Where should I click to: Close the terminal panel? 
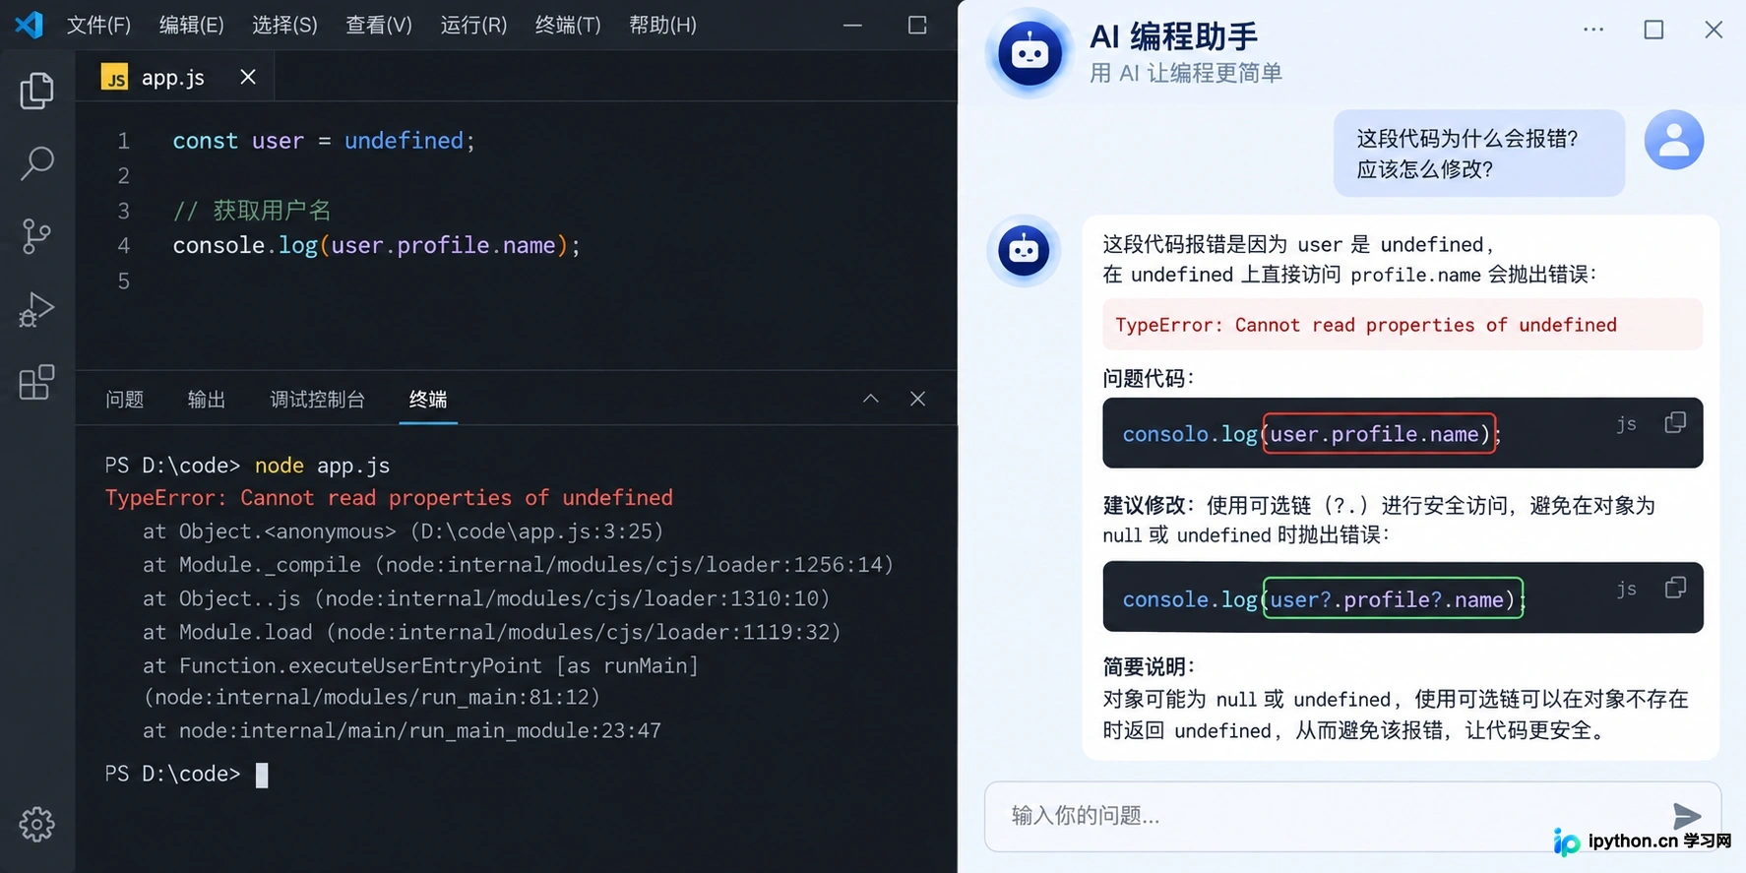click(917, 399)
